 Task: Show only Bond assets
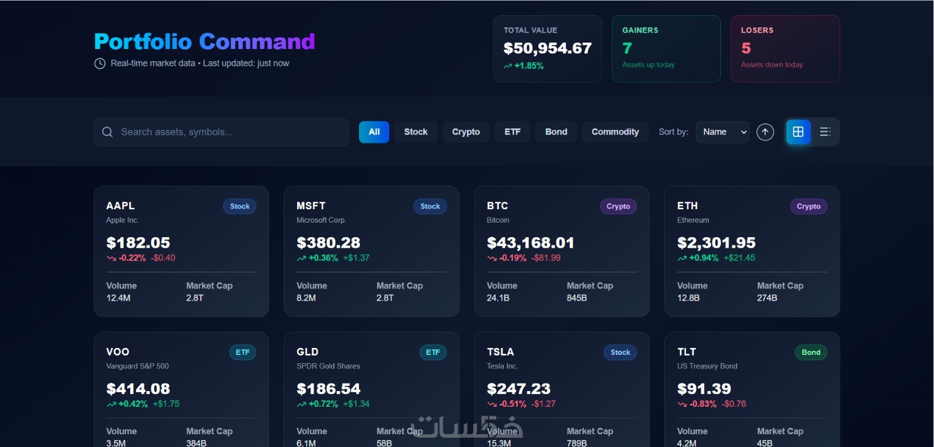(556, 132)
